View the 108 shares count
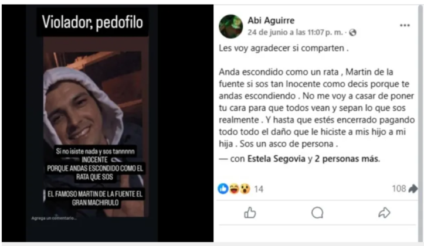Screen dimensions: 424x246 point(399,189)
